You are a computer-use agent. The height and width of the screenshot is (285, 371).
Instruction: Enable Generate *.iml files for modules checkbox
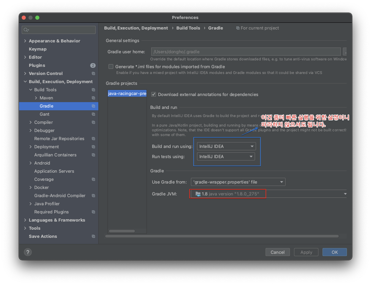pos(111,66)
